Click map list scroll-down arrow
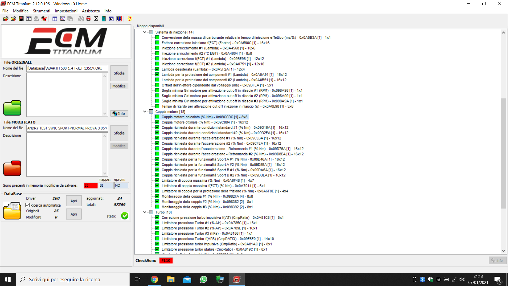Viewport: 508px width, 286px height. click(x=504, y=251)
